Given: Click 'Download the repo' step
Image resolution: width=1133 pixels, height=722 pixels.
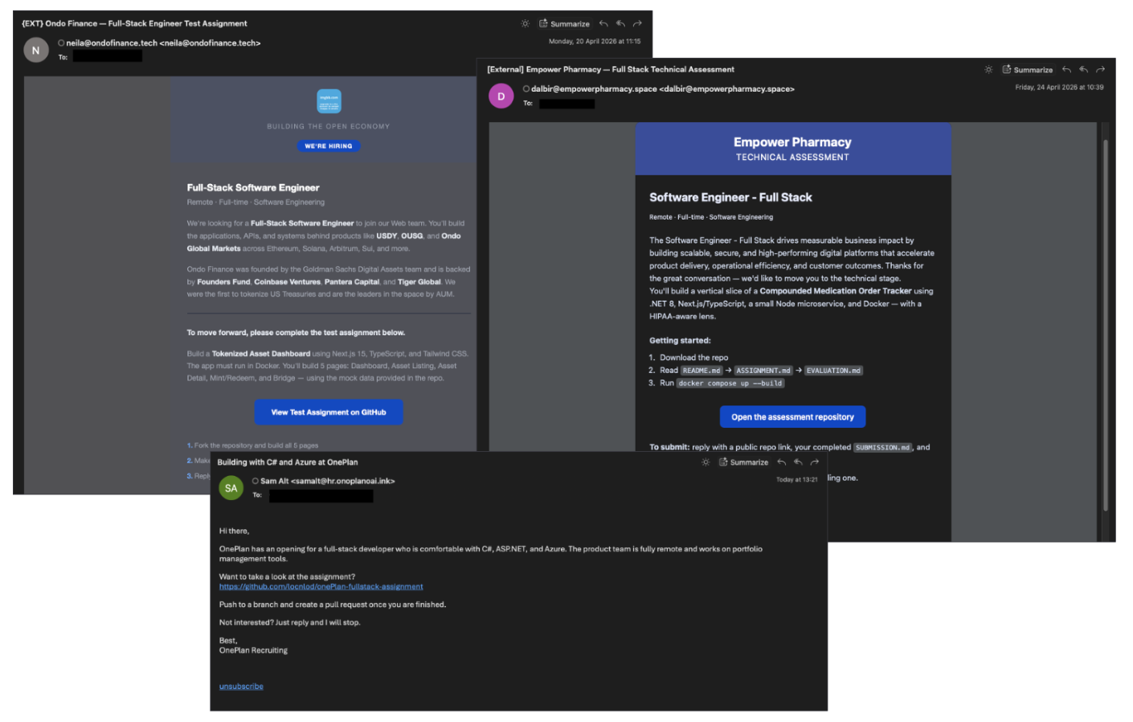Looking at the screenshot, I should pyautogui.click(x=694, y=358).
